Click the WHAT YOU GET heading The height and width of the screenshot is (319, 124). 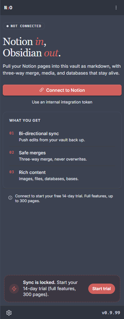(x=25, y=120)
